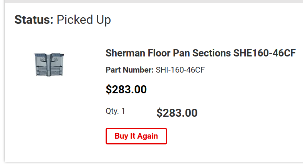Click the dollar sign of the unit price

(109, 89)
